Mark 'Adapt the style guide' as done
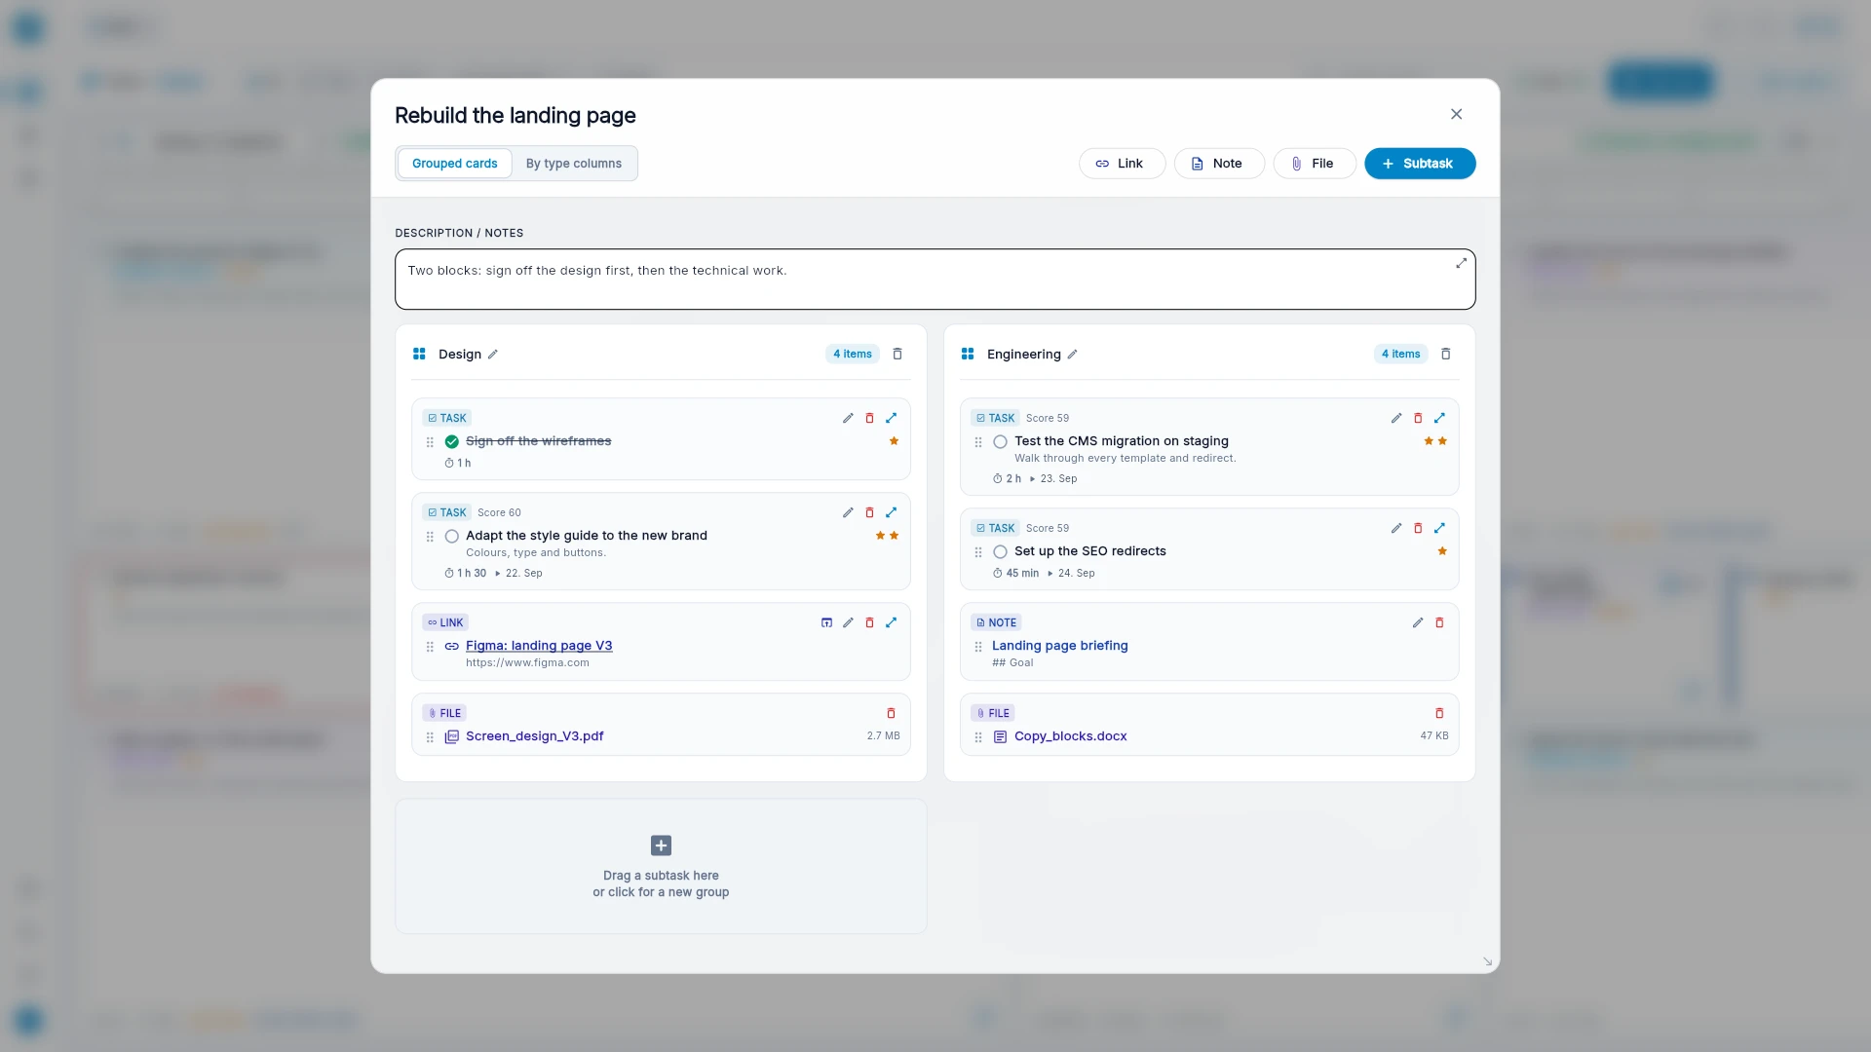 [x=452, y=536]
